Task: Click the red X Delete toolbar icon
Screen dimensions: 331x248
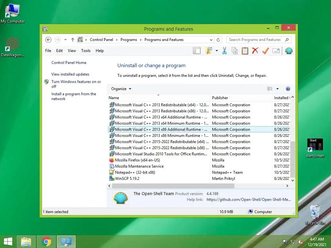Action: click(x=255, y=51)
